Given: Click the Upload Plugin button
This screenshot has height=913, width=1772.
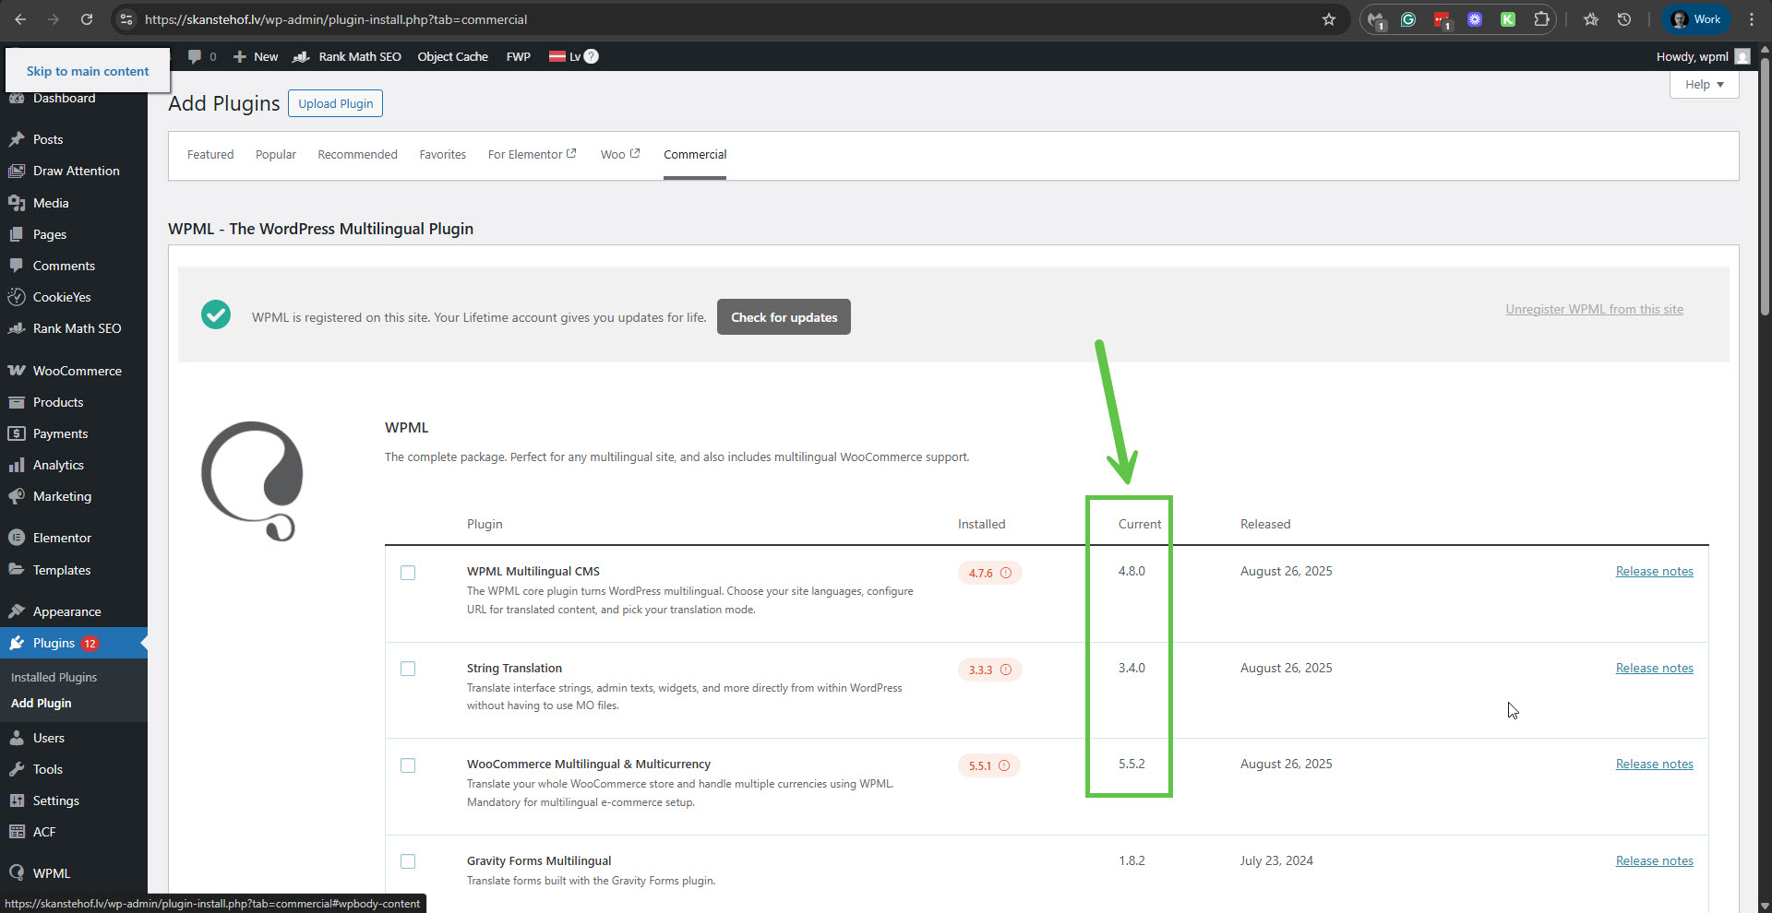Looking at the screenshot, I should point(335,103).
